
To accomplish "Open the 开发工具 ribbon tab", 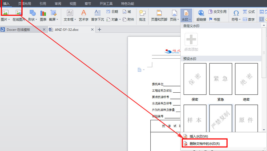I will (106, 4).
